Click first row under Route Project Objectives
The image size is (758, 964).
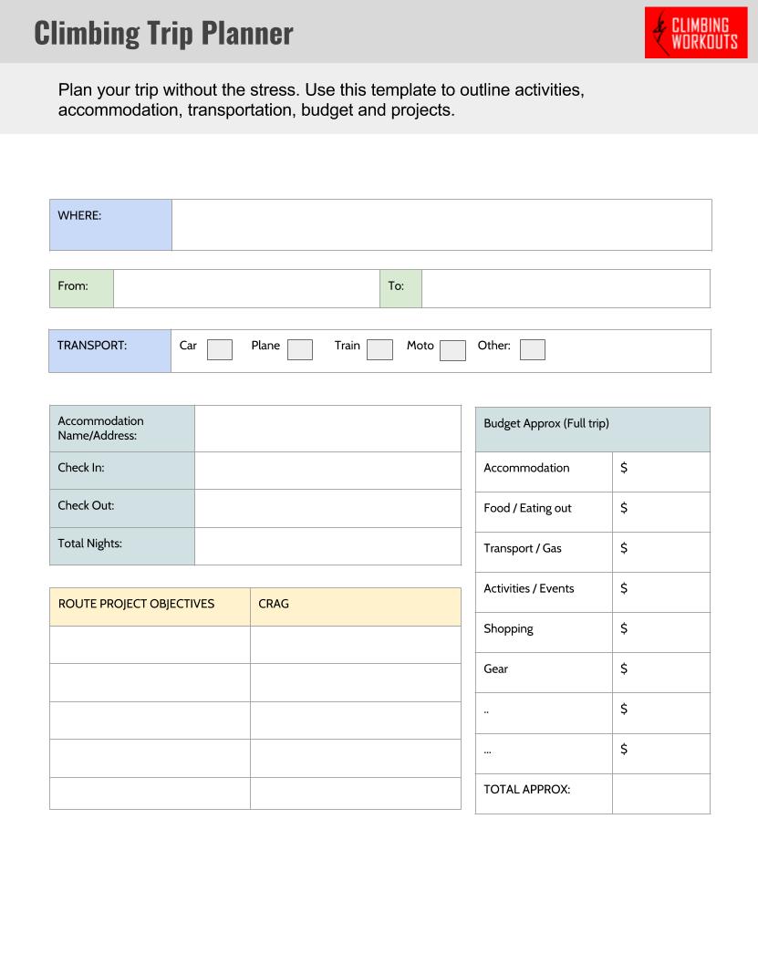(x=150, y=645)
